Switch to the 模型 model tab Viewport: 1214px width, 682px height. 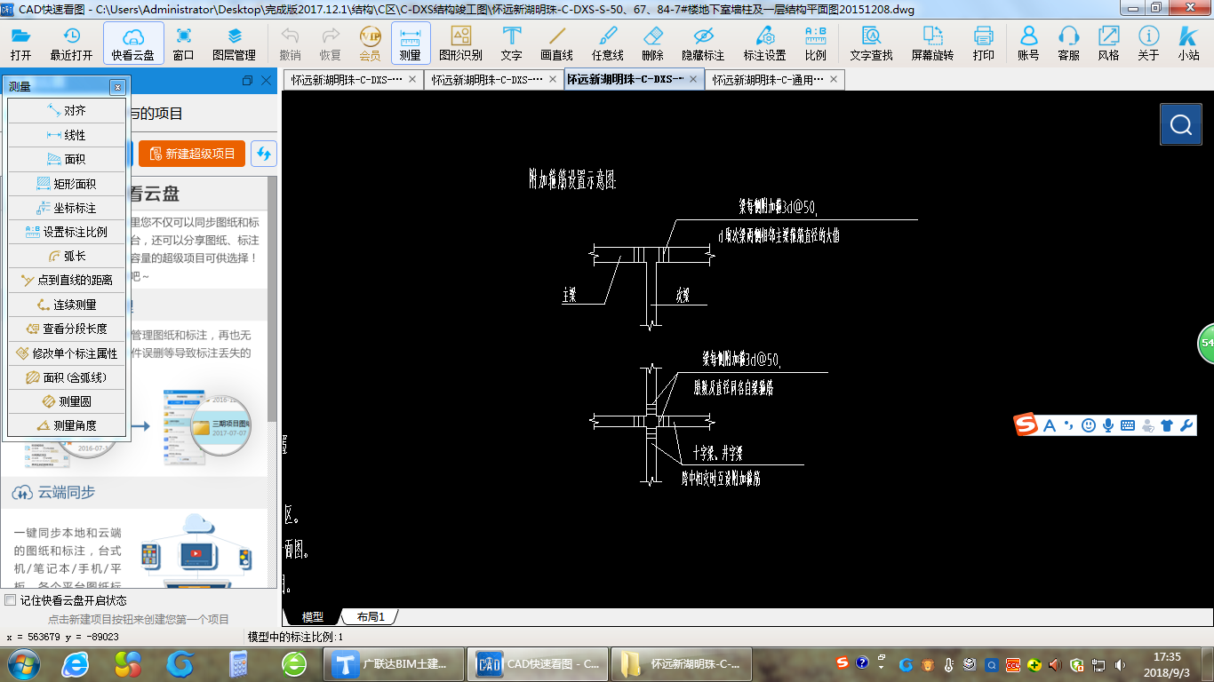tap(312, 616)
